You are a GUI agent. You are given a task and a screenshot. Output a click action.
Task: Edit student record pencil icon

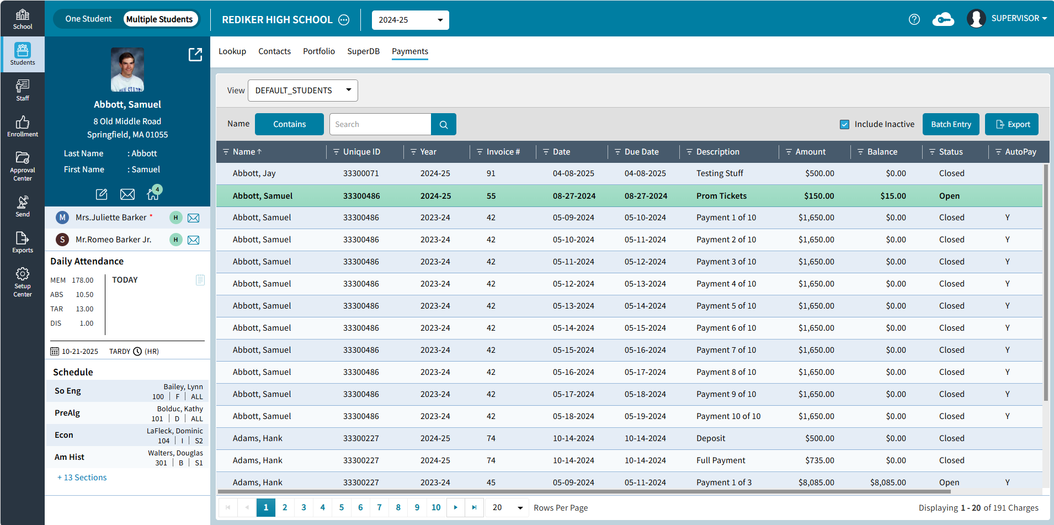coord(102,194)
